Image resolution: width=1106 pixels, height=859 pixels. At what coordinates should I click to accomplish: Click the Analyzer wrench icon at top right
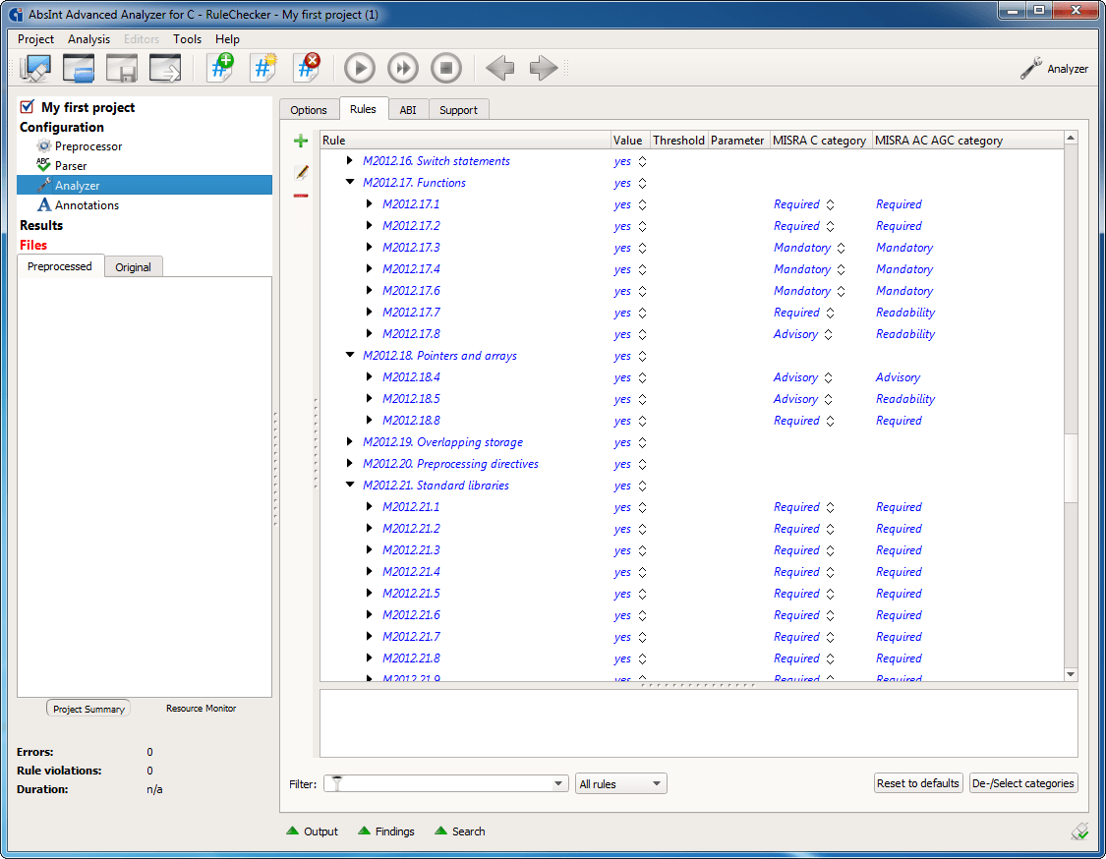point(1031,69)
